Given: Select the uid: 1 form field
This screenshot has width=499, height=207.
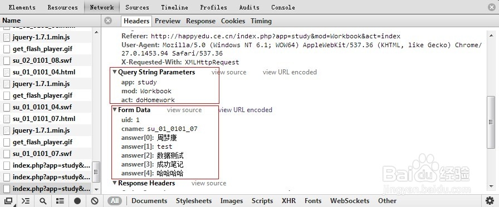Looking at the screenshot, I should coord(130,120).
